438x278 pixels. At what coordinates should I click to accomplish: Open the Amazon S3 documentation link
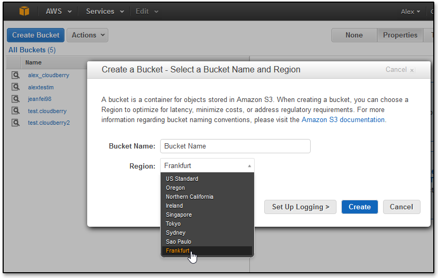point(343,120)
